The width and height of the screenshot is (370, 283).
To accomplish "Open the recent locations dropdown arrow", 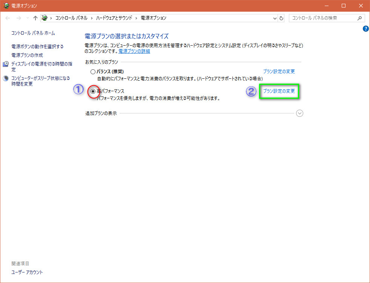I will (27, 18).
